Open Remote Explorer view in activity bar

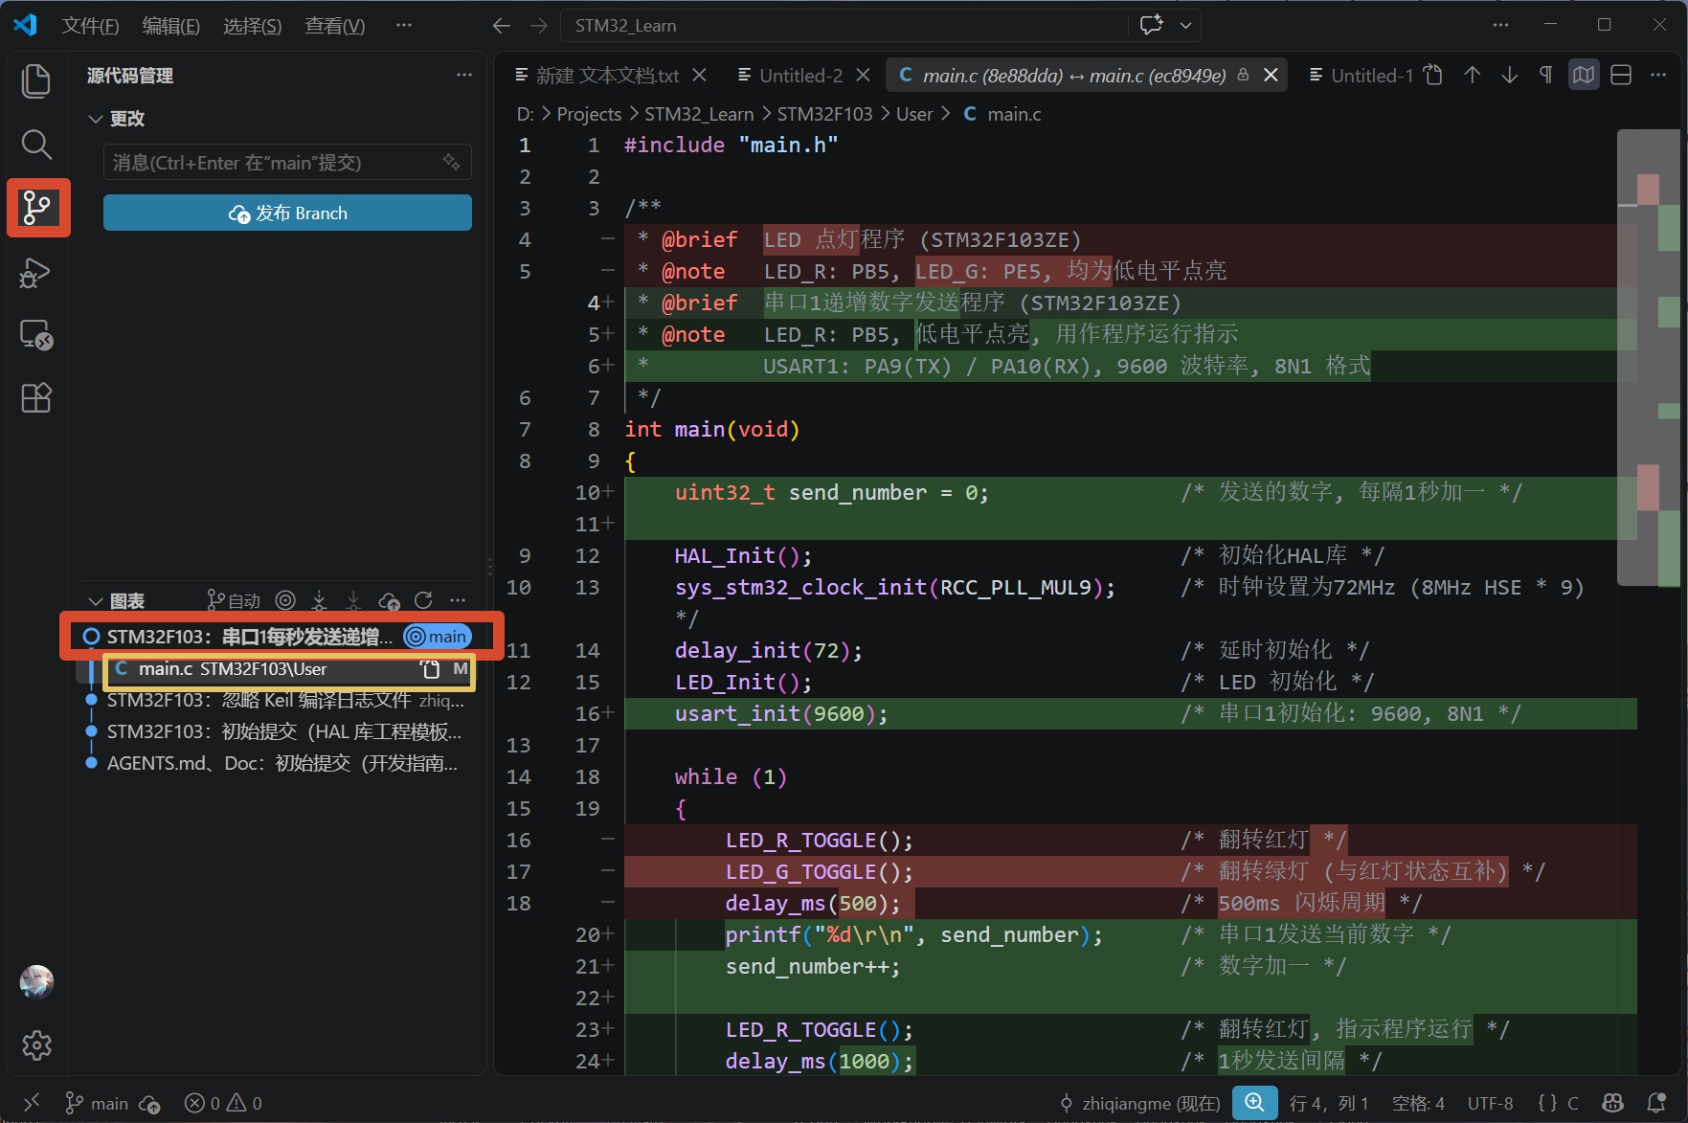click(36, 335)
